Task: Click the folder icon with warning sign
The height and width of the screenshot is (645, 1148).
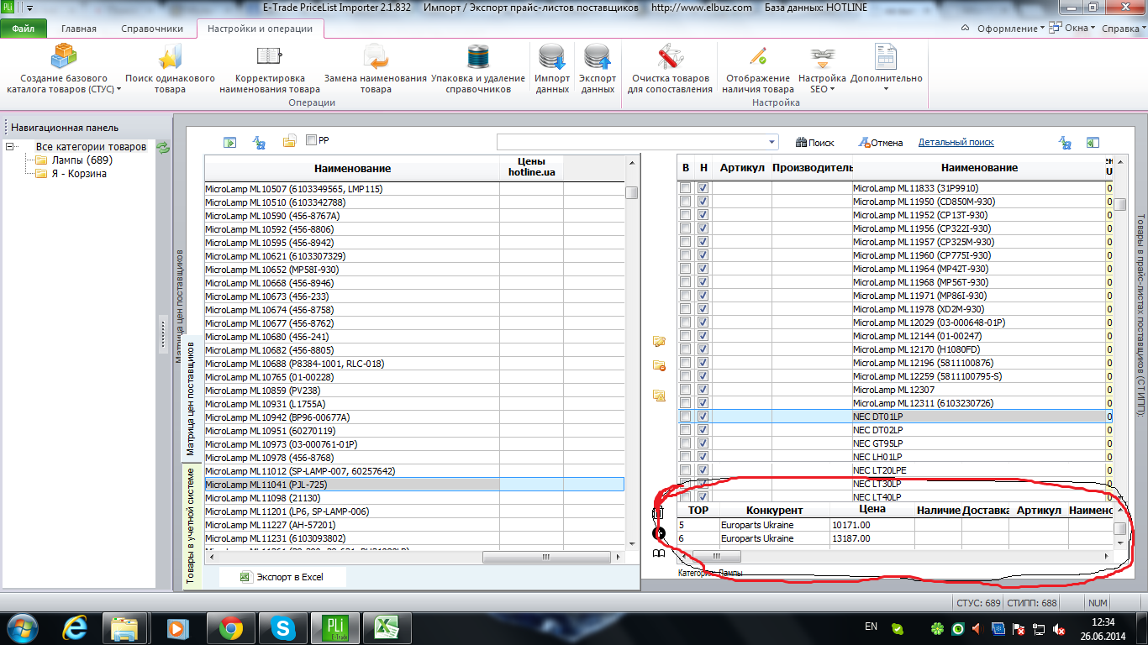Action: coord(659,395)
